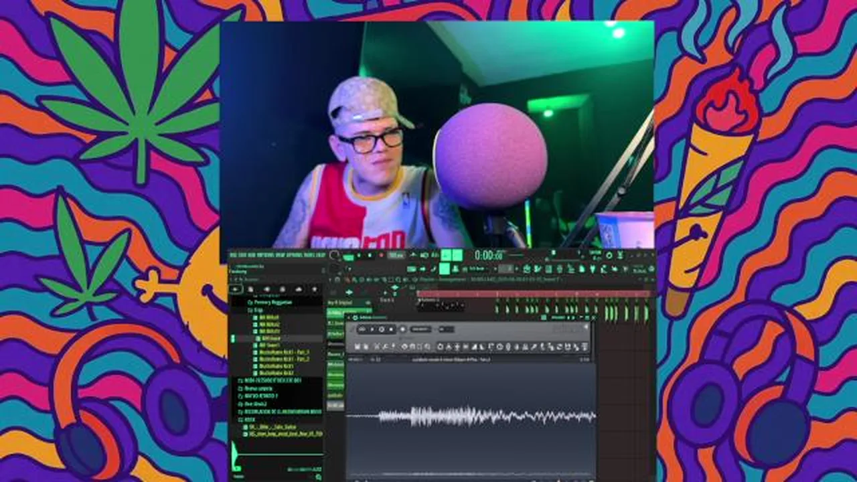Open the Edison recording mode dropdown
857x482 pixels.
(x=421, y=329)
